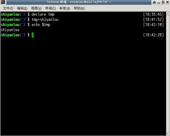Open the 帮助(H) menu

[x=79, y=8]
